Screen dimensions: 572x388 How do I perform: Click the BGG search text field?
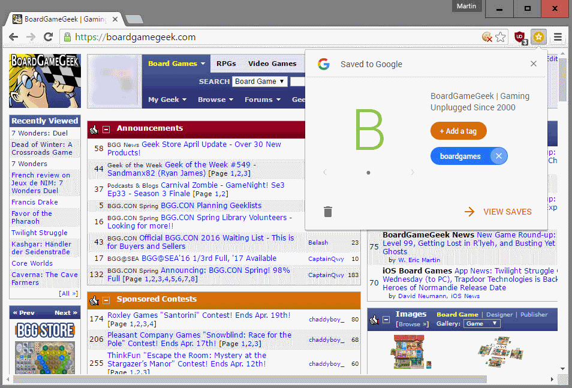tap(297, 82)
